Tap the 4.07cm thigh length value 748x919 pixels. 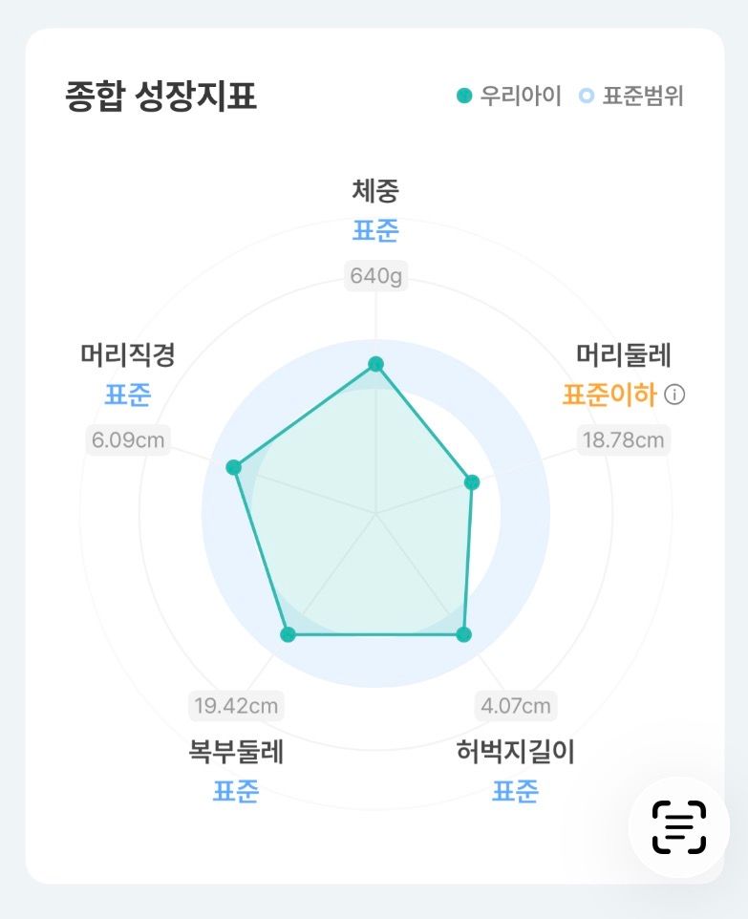(516, 706)
